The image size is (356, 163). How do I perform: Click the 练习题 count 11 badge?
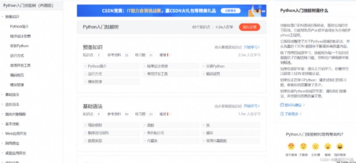151,55
